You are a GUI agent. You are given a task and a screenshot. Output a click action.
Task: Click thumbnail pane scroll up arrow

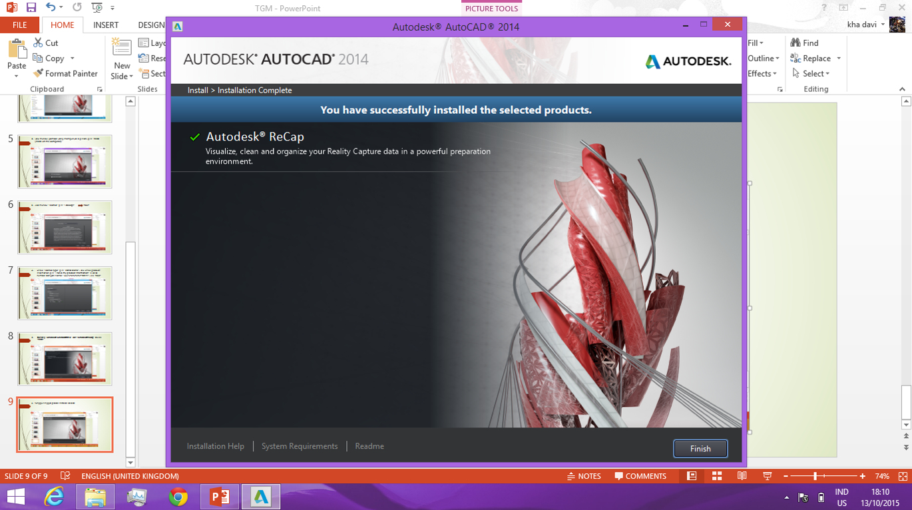tap(130, 101)
